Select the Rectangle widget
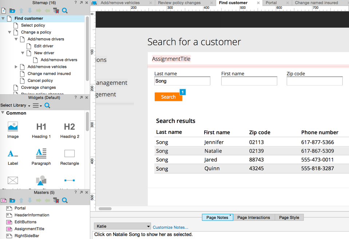349x239 pixels. (70, 157)
